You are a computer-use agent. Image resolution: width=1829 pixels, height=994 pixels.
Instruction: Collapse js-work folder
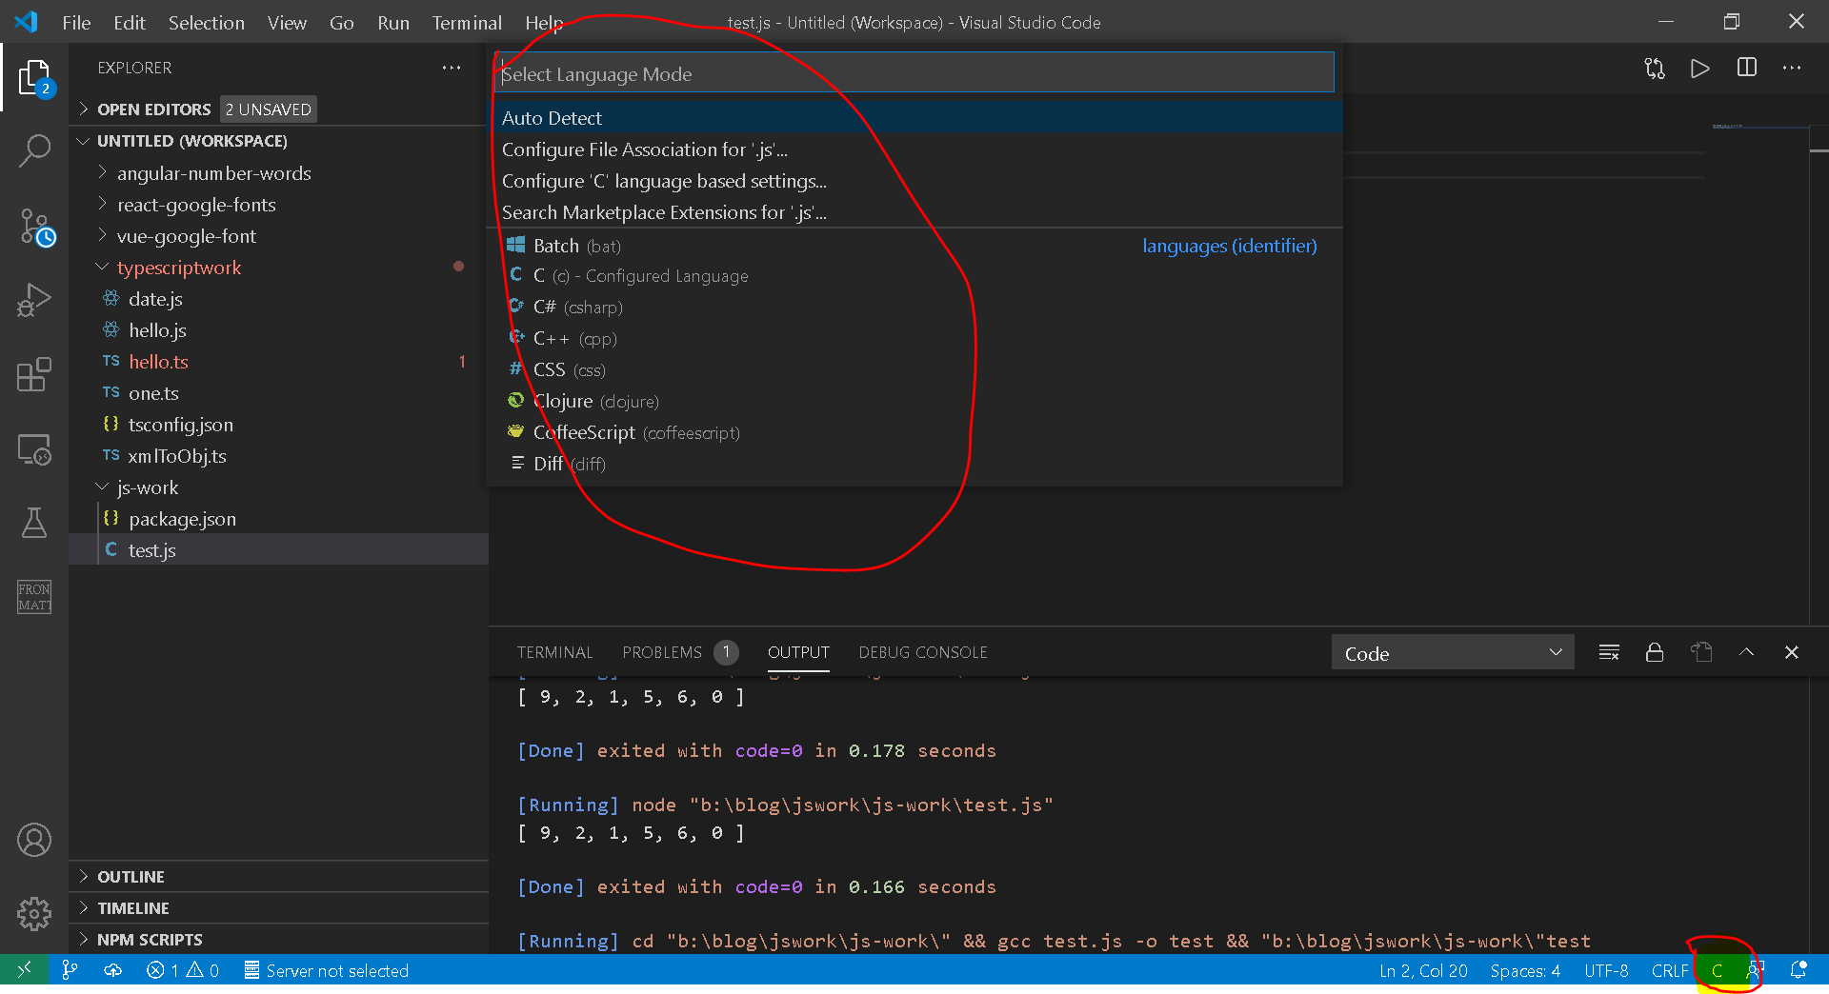pos(147,487)
